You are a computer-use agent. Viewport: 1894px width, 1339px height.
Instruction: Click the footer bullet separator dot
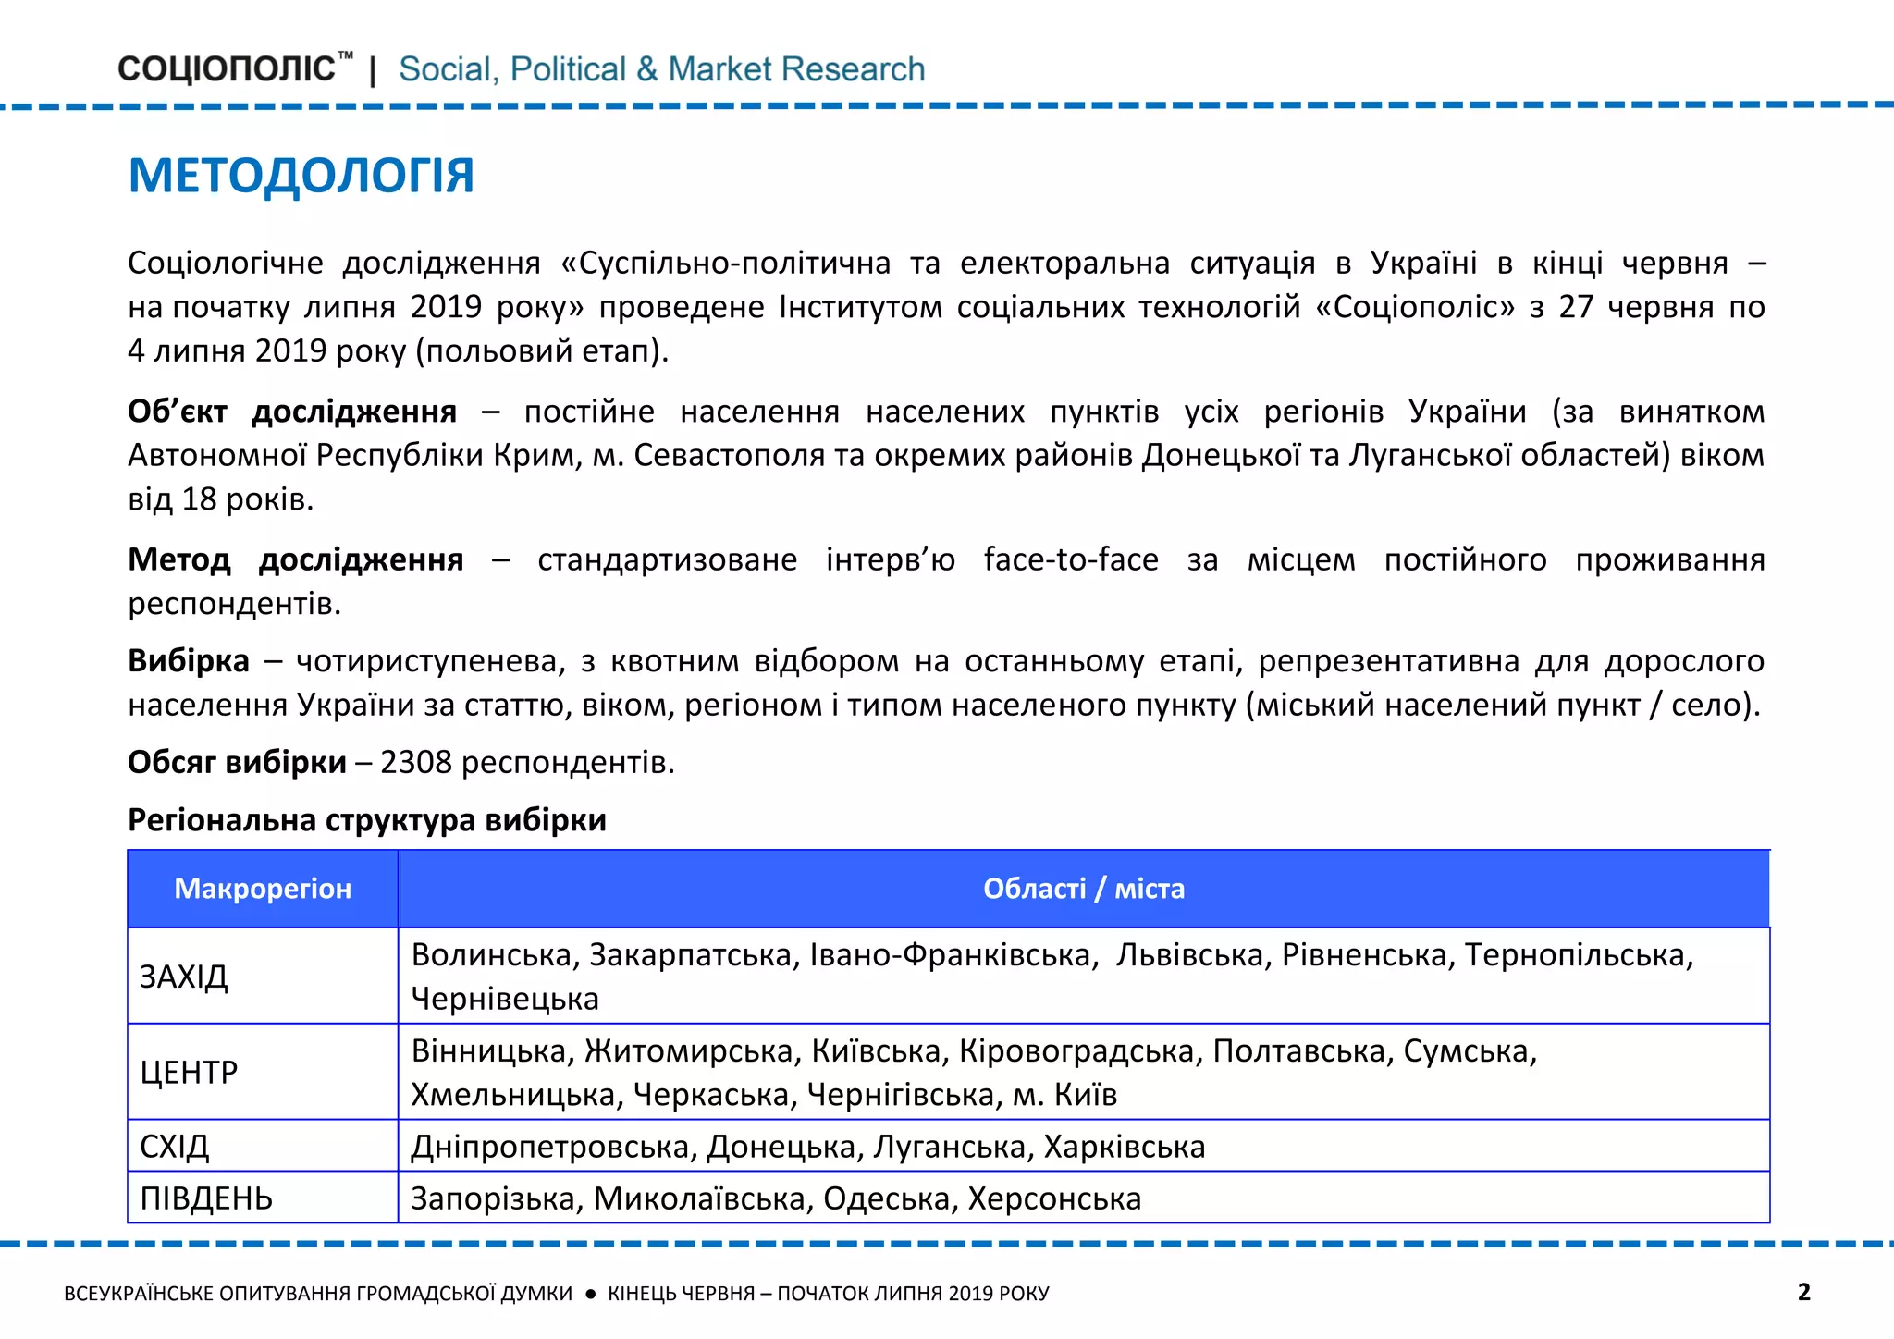click(590, 1294)
